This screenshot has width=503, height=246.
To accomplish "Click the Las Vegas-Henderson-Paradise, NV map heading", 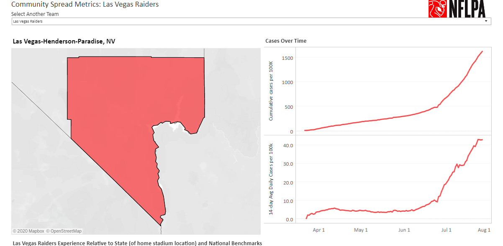I will 64,41.
